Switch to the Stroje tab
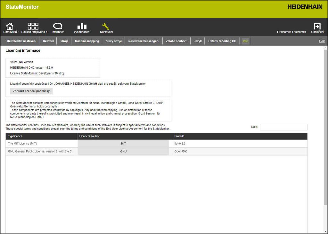This screenshot has width=328, height=234. click(x=64, y=41)
